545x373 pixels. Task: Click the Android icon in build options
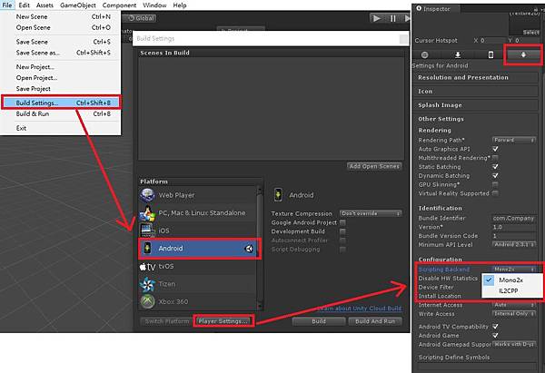pos(278,195)
